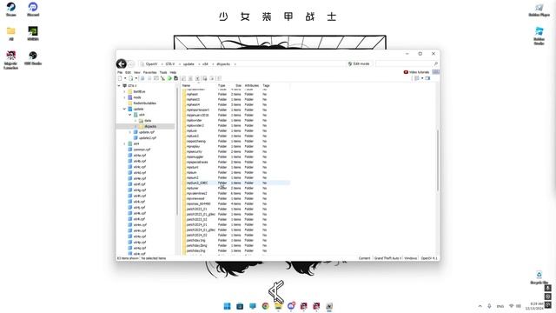Screen dimensions: 556x313
Task: Click the OpenIV taskbar icon
Action: [329, 306]
